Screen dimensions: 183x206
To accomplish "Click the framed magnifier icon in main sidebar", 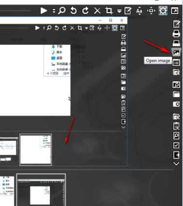I will point(176,85).
